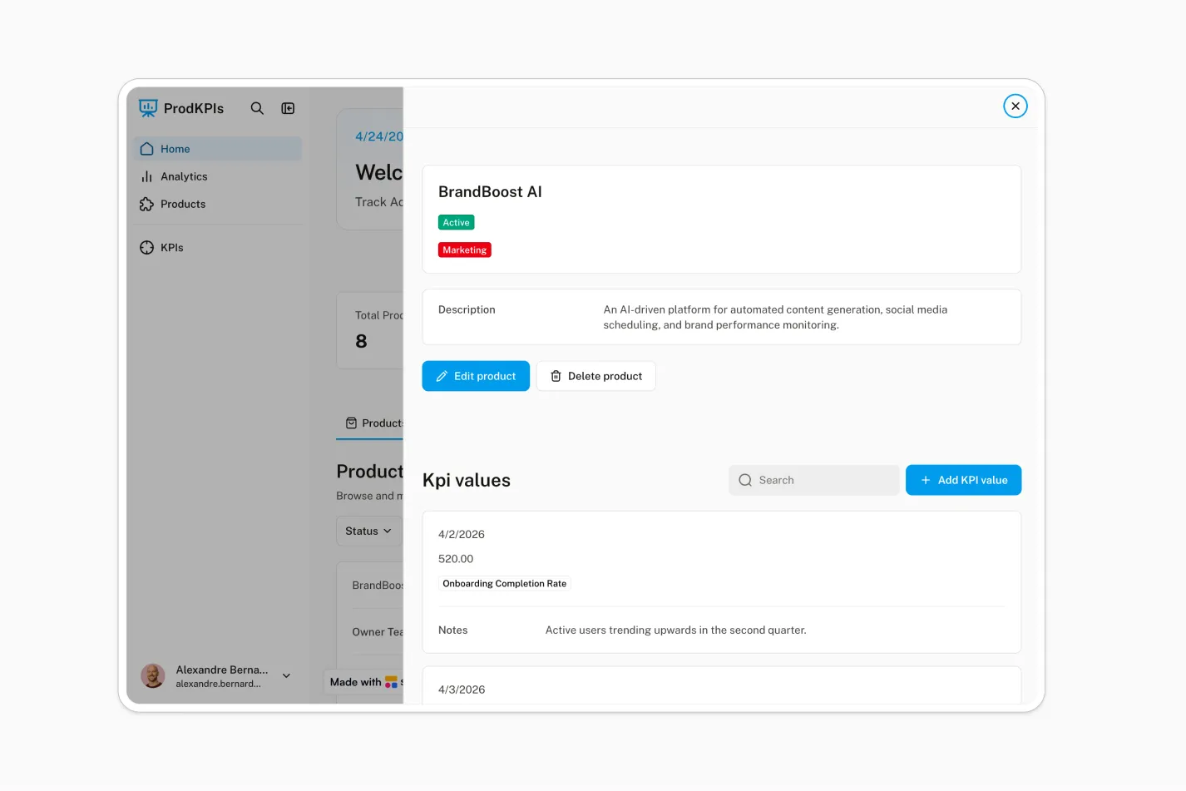Go to Home in the sidebar
1186x791 pixels.
click(x=218, y=149)
